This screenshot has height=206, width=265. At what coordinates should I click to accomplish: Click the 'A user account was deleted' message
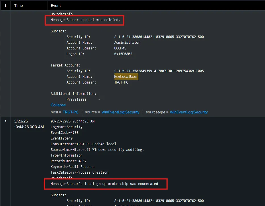(85, 20)
